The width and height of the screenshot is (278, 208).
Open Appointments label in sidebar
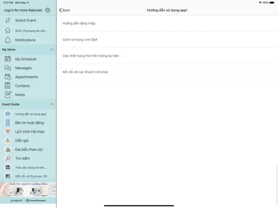pyautogui.click(x=27, y=77)
